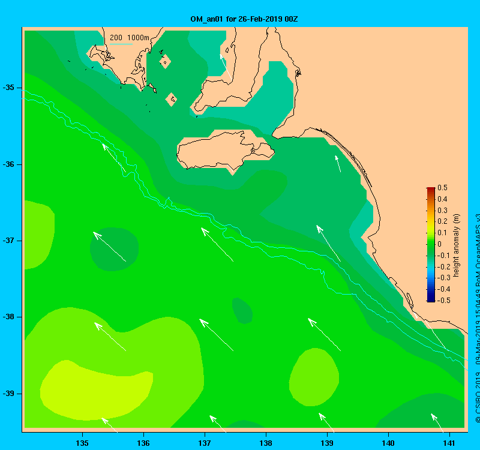Click the small dark green patch near 137.6, -38
The width and height of the screenshot is (480, 450).
pyautogui.click(x=242, y=311)
